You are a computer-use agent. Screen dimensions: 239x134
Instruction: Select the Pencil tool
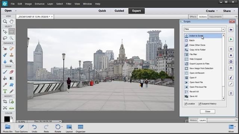click(12, 91)
